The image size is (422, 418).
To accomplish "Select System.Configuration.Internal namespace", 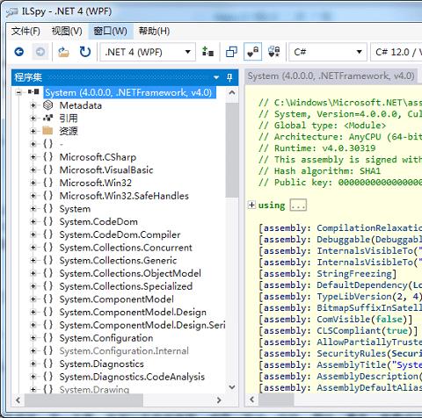I will click(124, 351).
